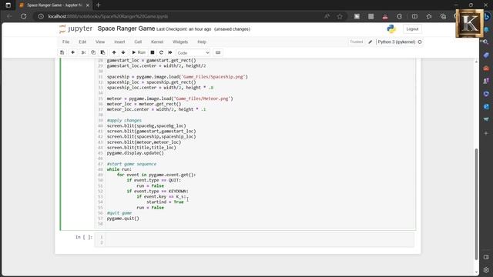Open the browser collections icon
The width and height of the screenshot is (493, 277).
click(443, 16)
